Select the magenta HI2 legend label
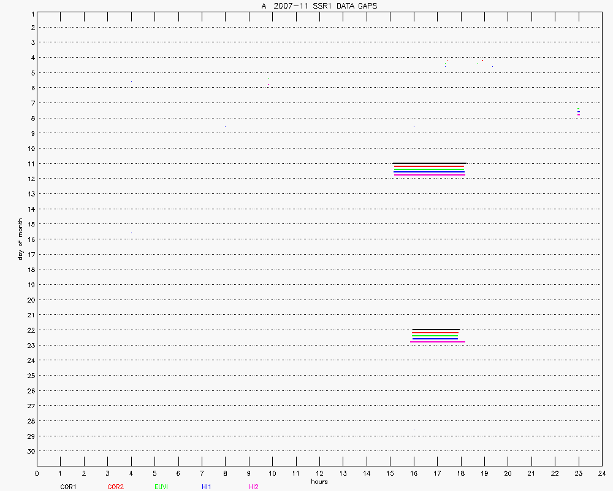The height and width of the screenshot is (491, 613). pos(253,487)
